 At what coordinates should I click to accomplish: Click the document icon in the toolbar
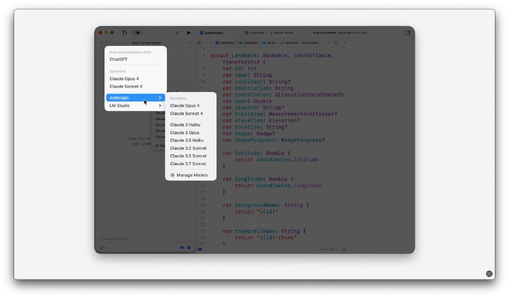[125, 33]
